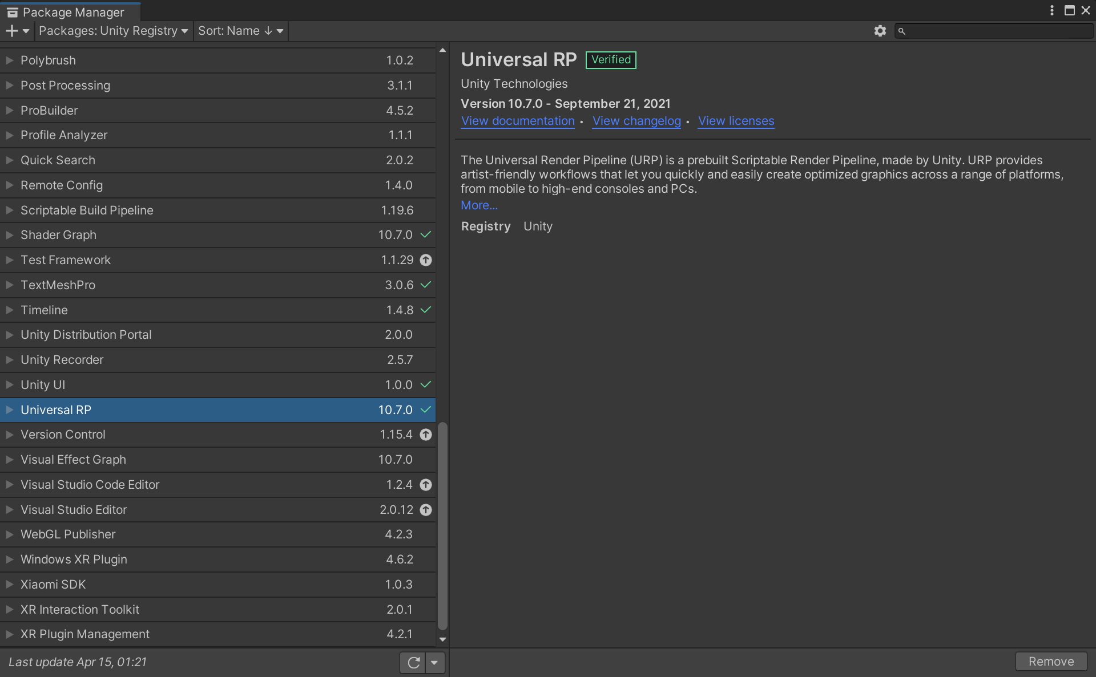Select the Xiaomi SDK package
Screen dimensions: 1096x677
coord(217,585)
